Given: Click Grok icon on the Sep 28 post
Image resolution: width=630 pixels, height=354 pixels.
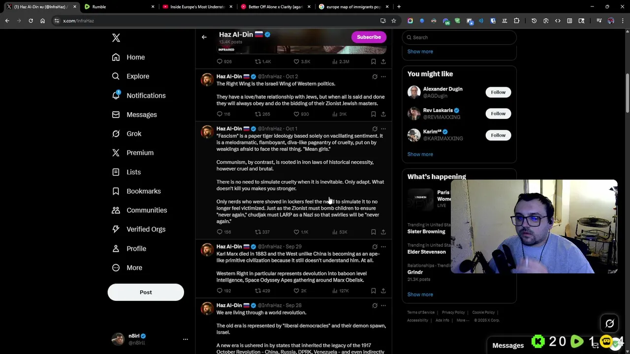Looking at the screenshot, I should tap(375, 305).
